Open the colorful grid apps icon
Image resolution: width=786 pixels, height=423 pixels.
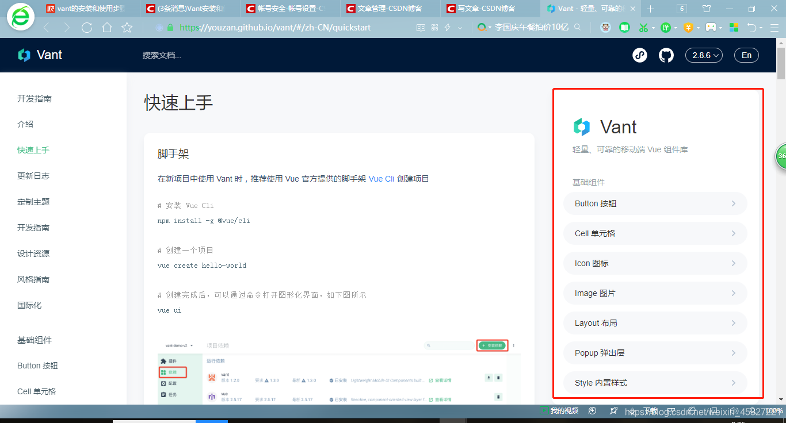click(x=734, y=27)
